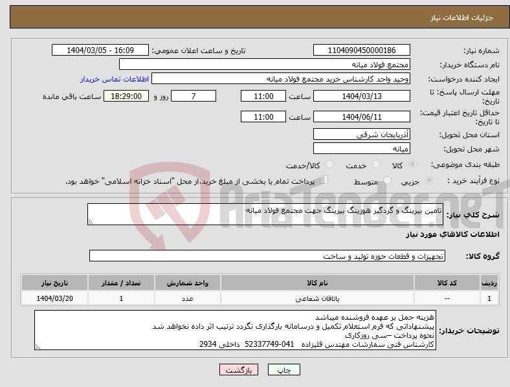Screen dimensions: 510x387
Task: Click the واحد شمارش column header
Action: coord(188,283)
